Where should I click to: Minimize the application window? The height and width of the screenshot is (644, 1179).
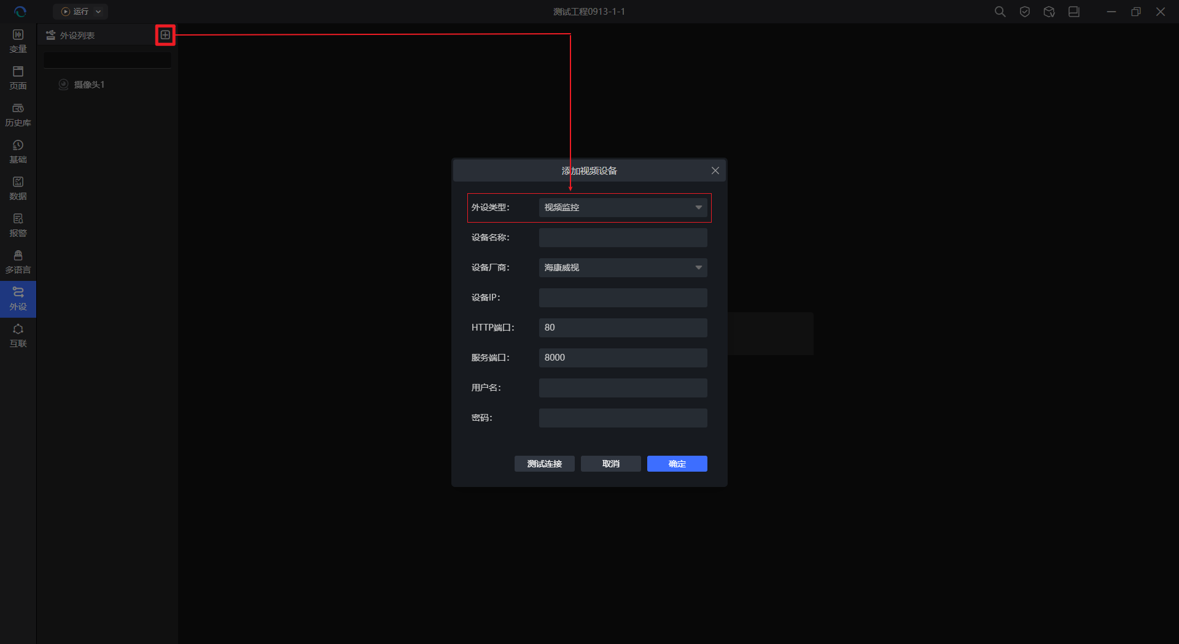(x=1111, y=12)
